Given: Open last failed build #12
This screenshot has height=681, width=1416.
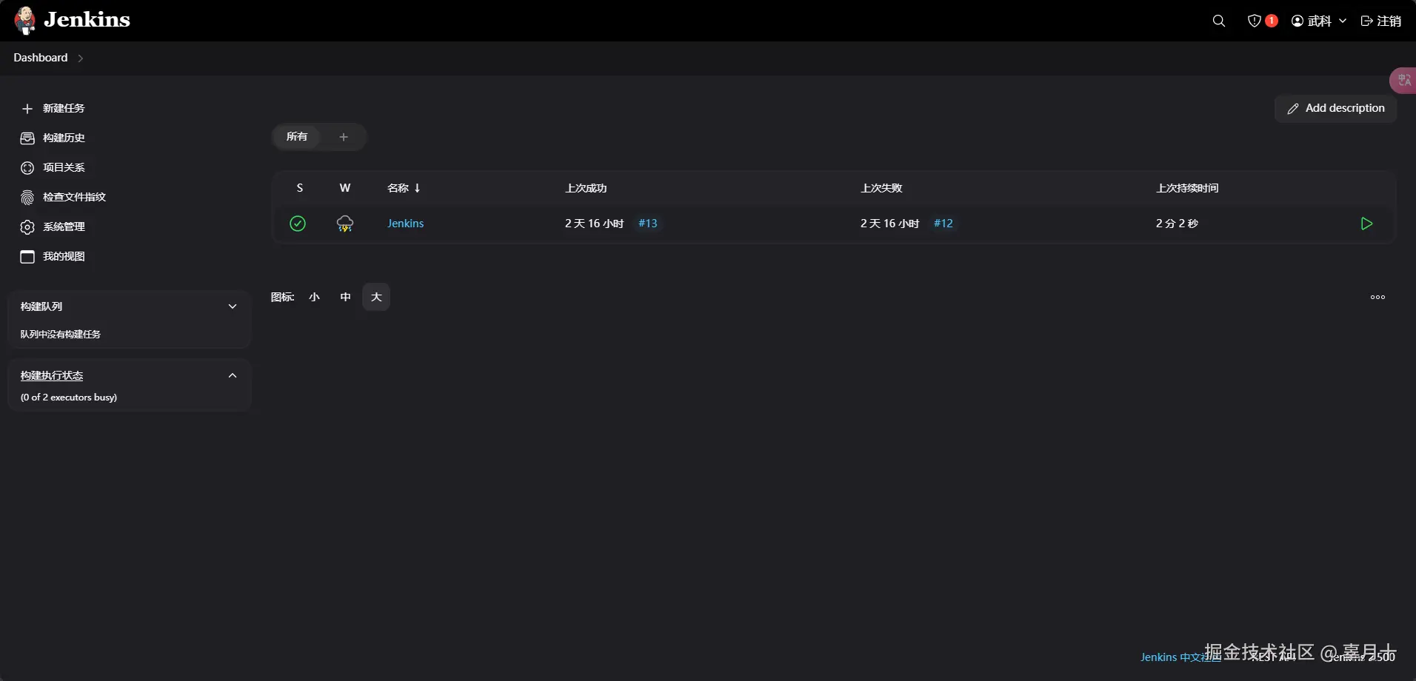Looking at the screenshot, I should pos(944,224).
